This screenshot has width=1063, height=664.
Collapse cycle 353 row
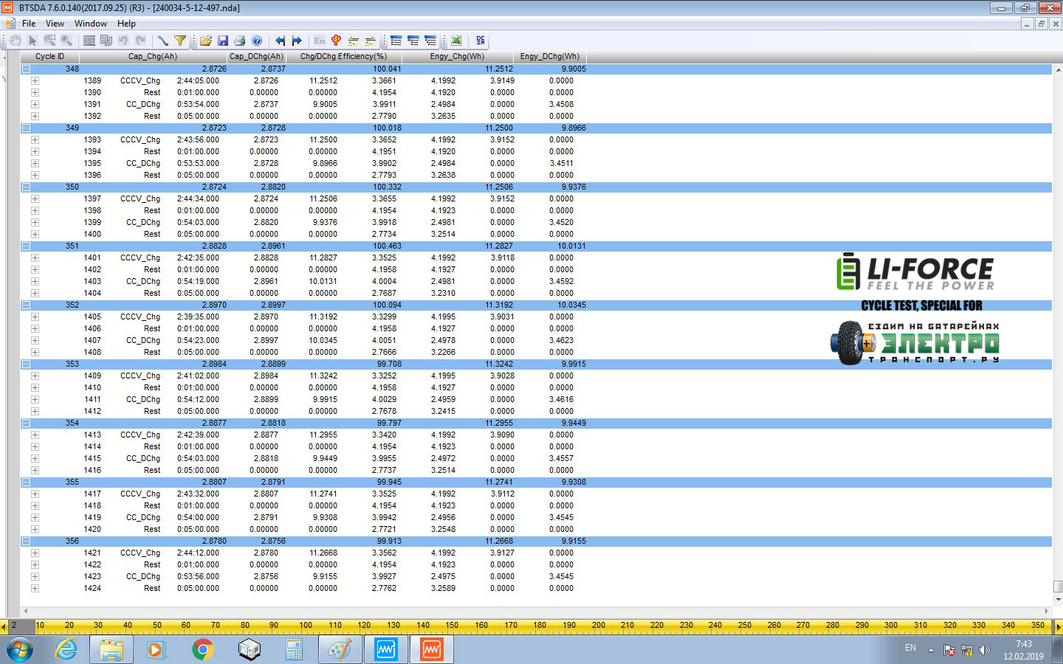click(26, 364)
